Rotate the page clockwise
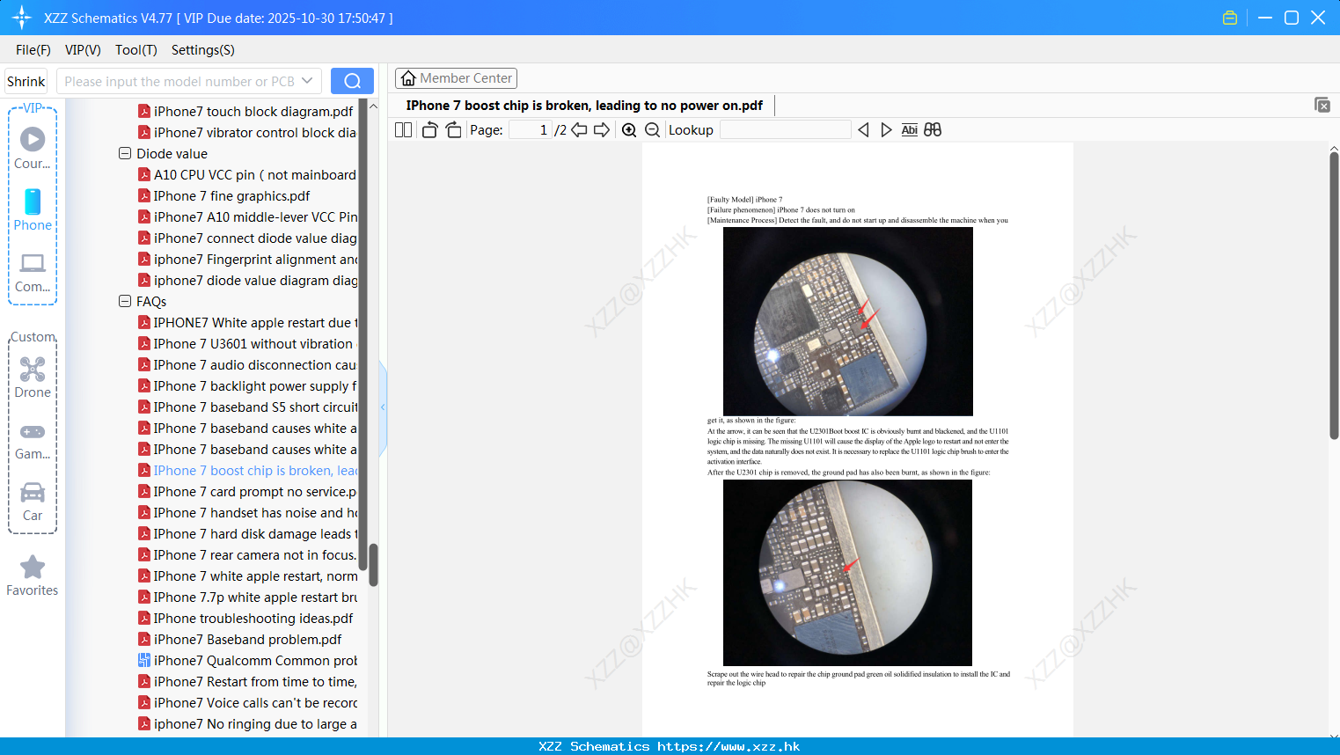This screenshot has width=1340, height=755. (453, 129)
